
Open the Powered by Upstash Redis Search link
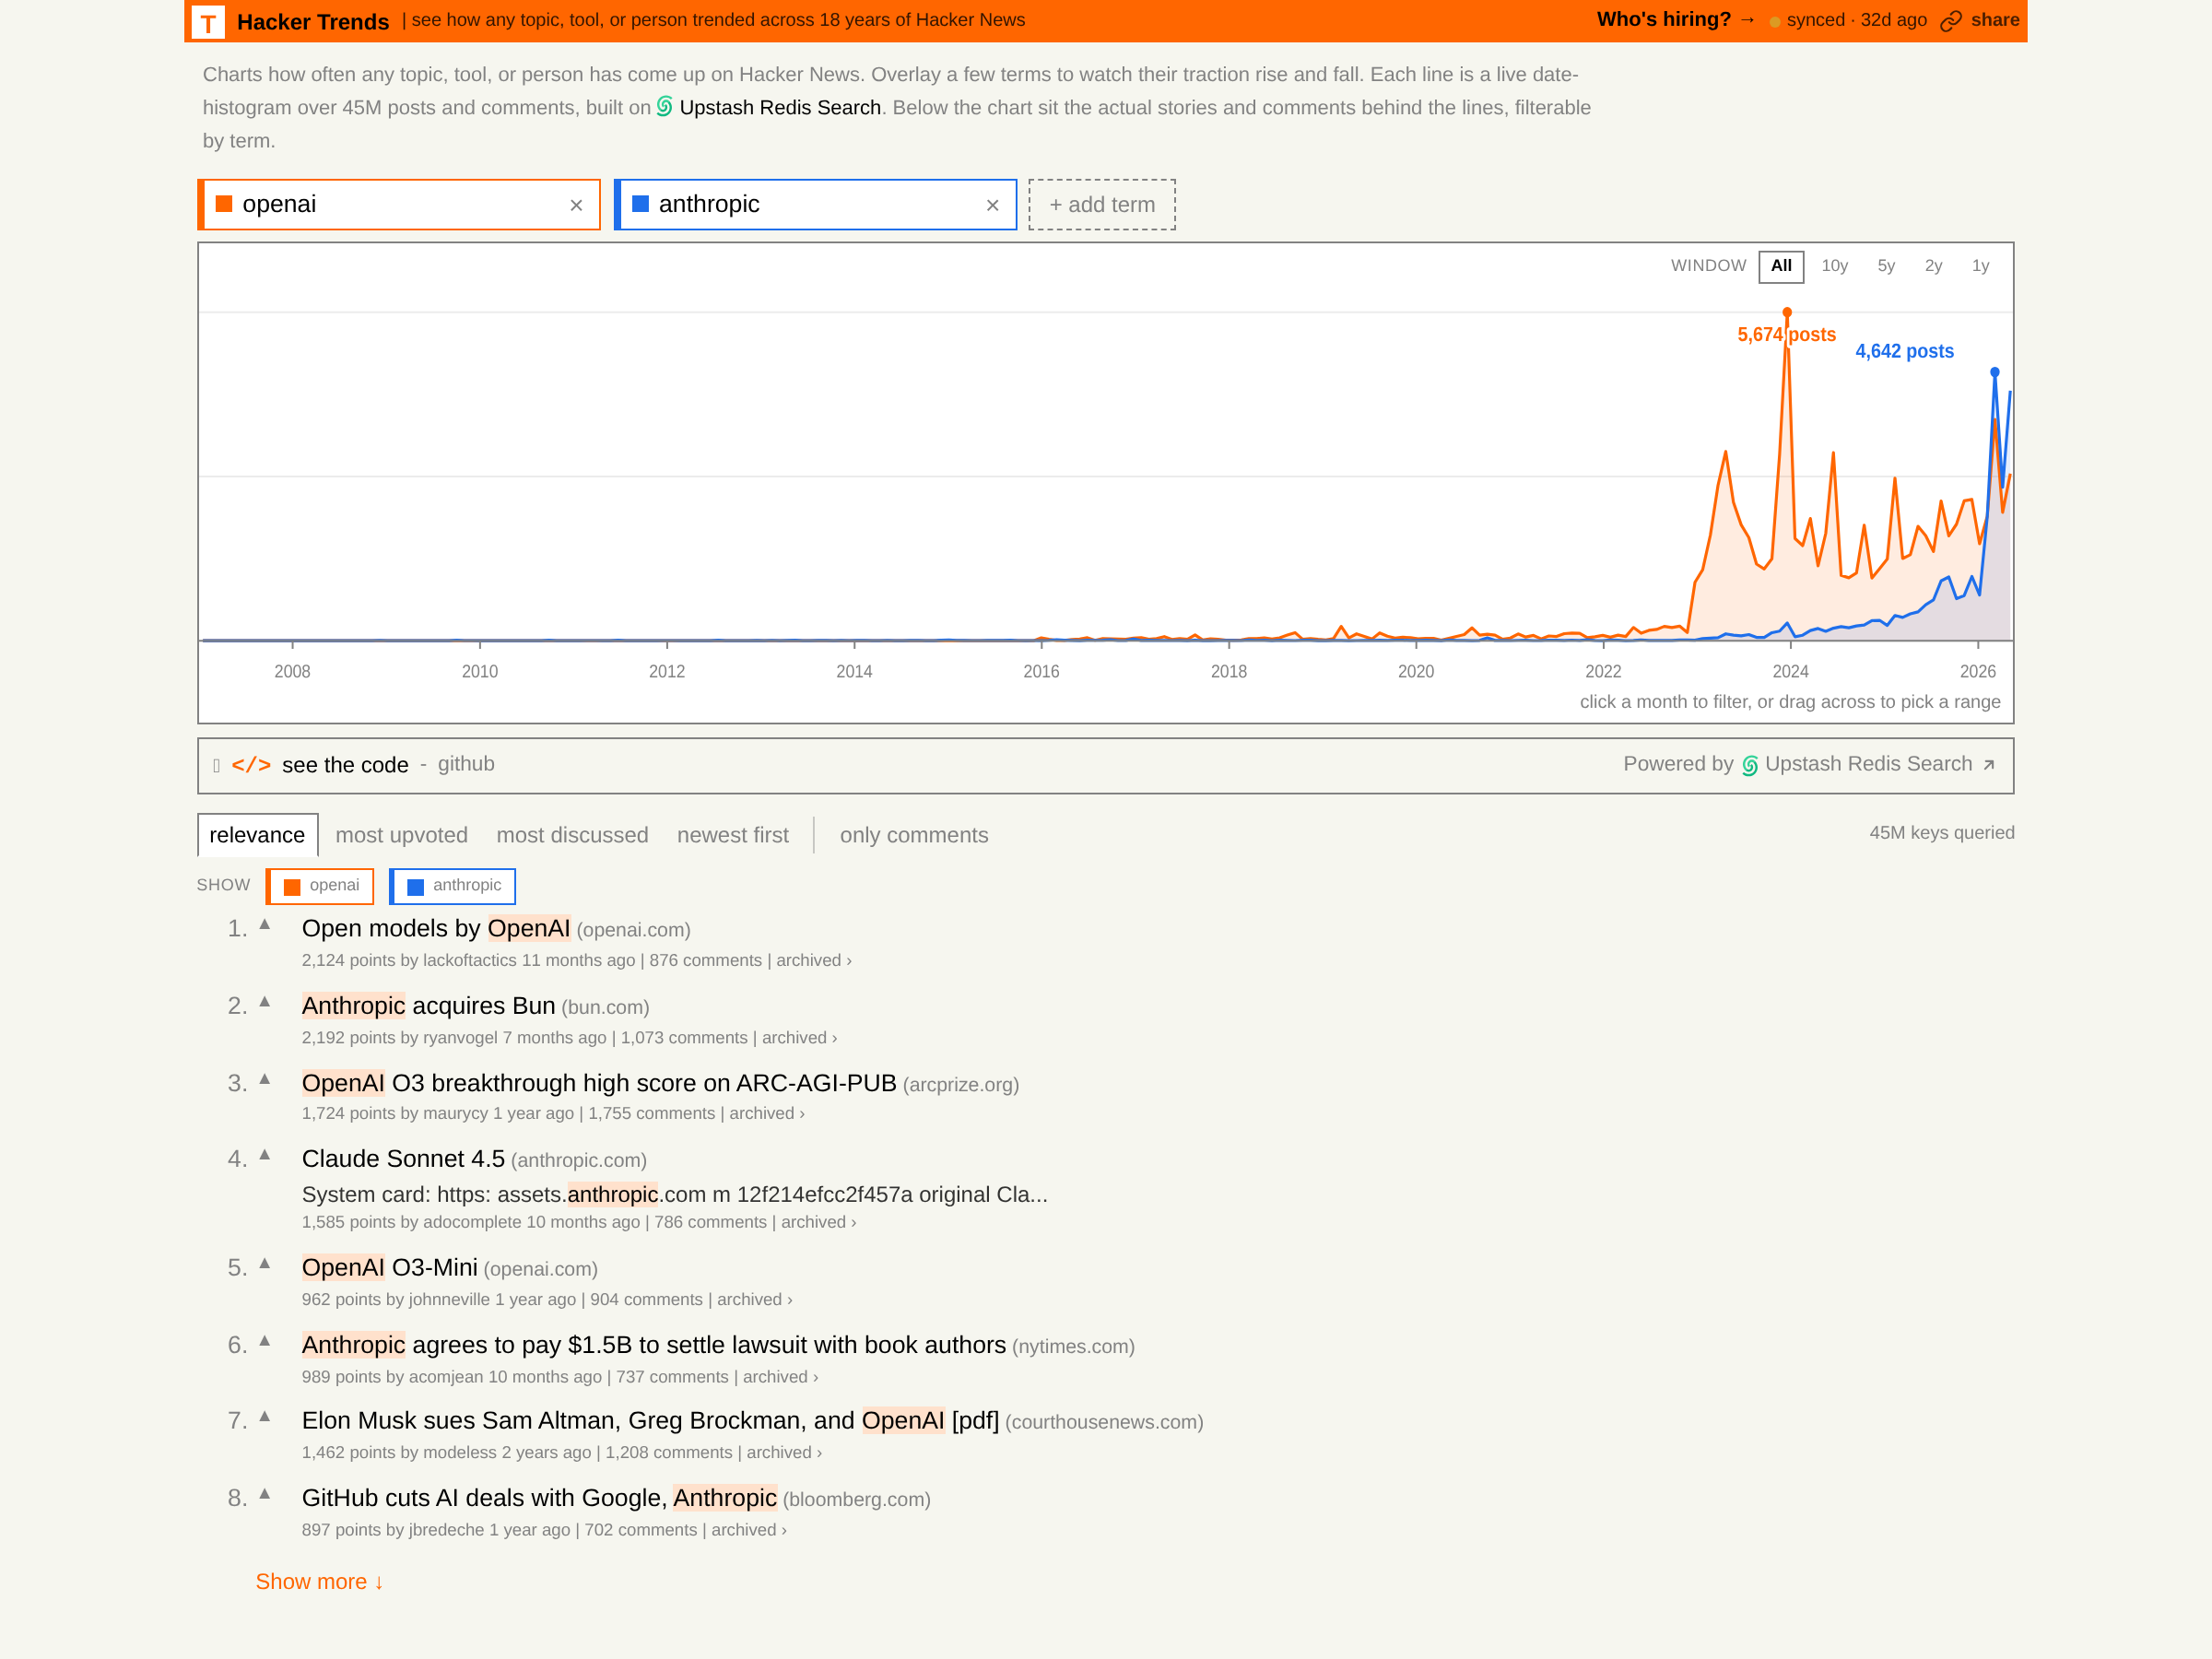click(1808, 765)
